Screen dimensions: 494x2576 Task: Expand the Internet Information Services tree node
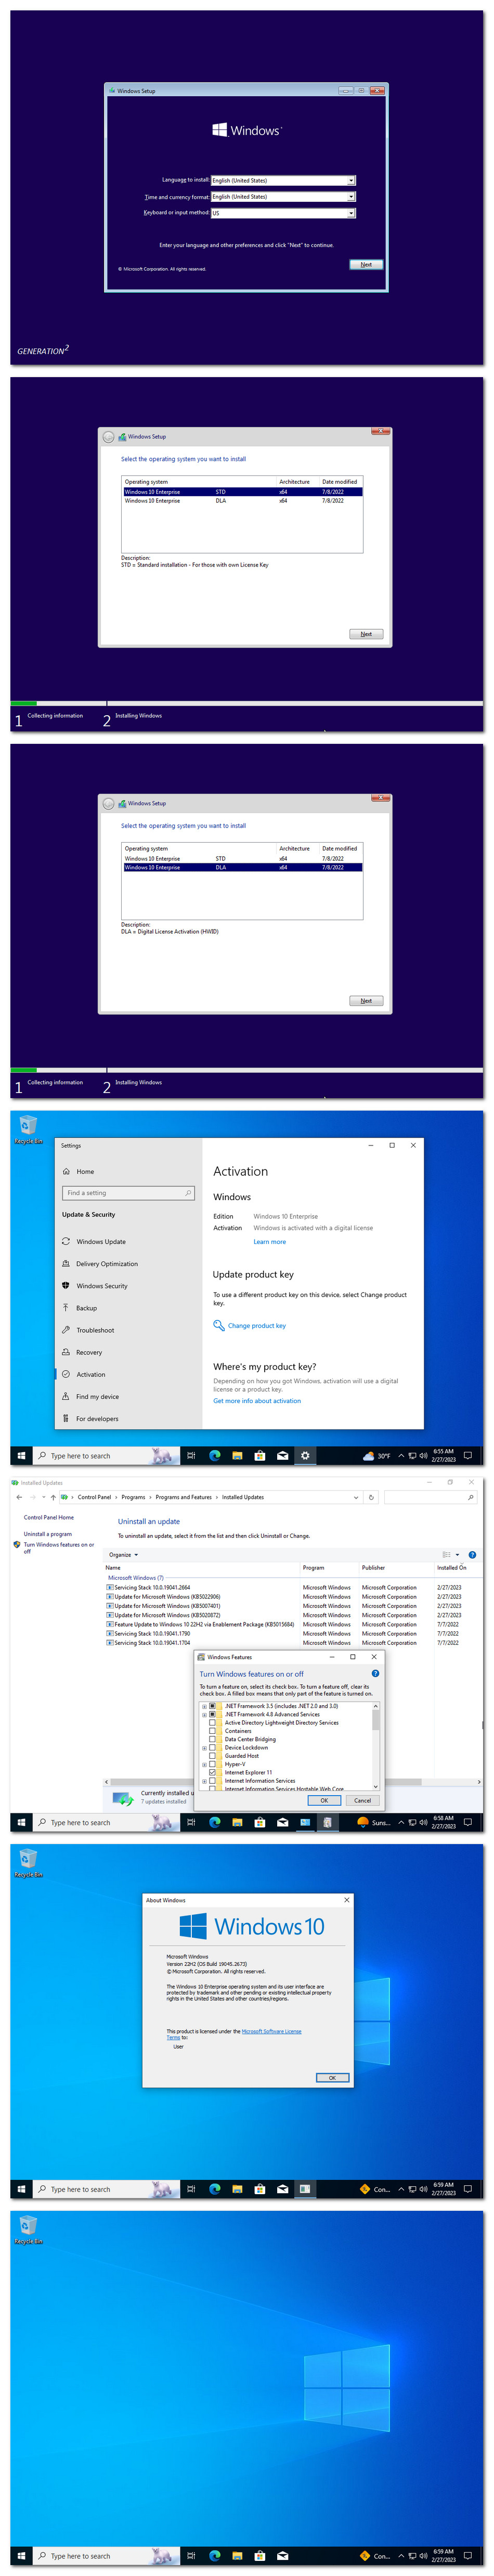tap(204, 1781)
